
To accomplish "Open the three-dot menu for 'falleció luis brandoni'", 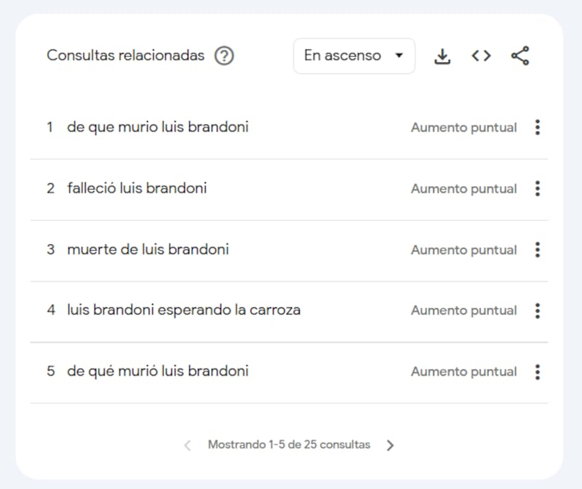I will [537, 188].
